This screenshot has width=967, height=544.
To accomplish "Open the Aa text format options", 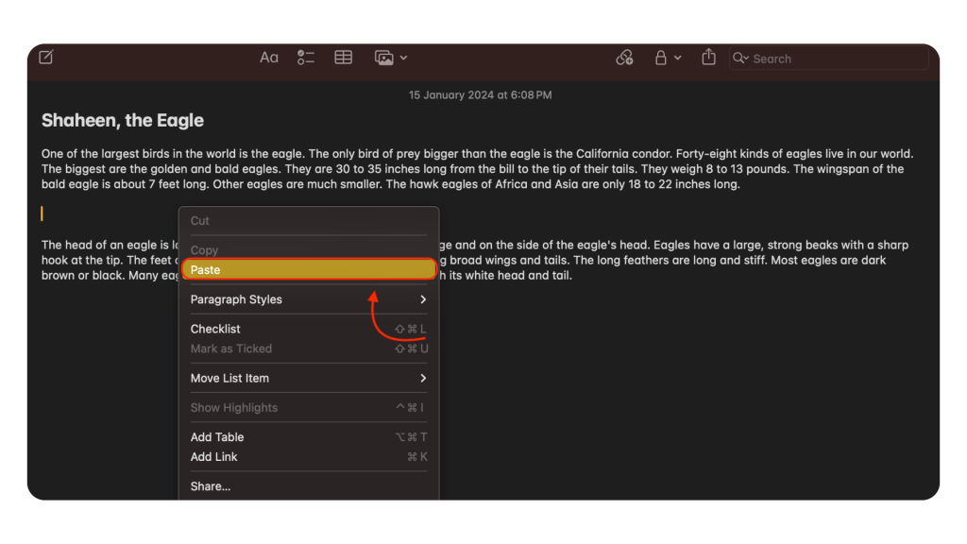I will click(x=269, y=58).
